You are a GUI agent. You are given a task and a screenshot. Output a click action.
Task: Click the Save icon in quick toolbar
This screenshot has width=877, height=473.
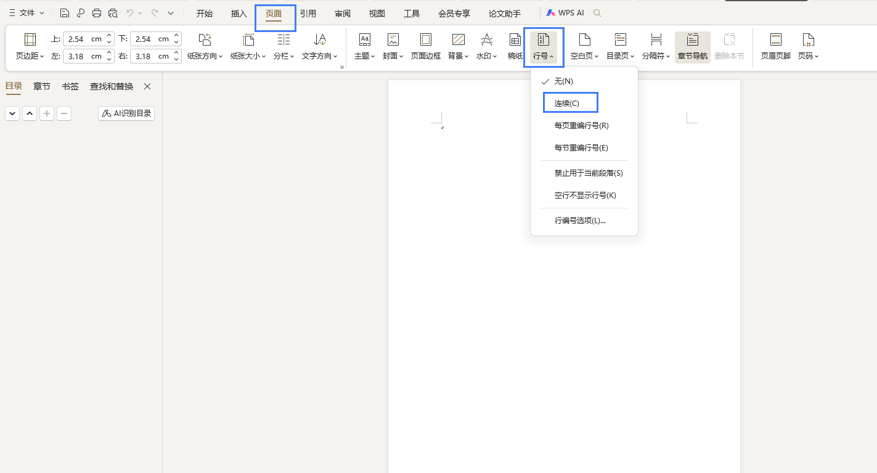point(65,13)
